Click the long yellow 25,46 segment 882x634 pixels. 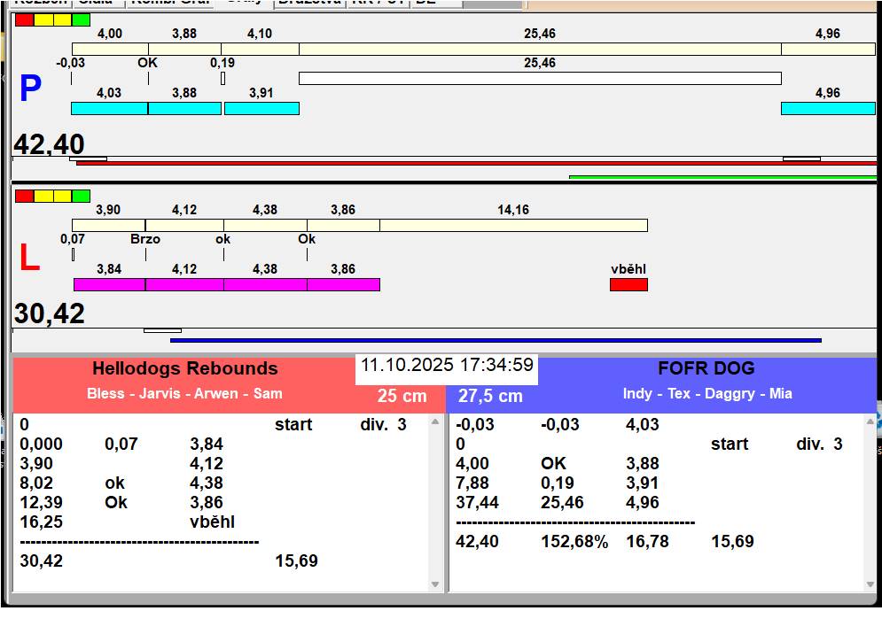(539, 49)
